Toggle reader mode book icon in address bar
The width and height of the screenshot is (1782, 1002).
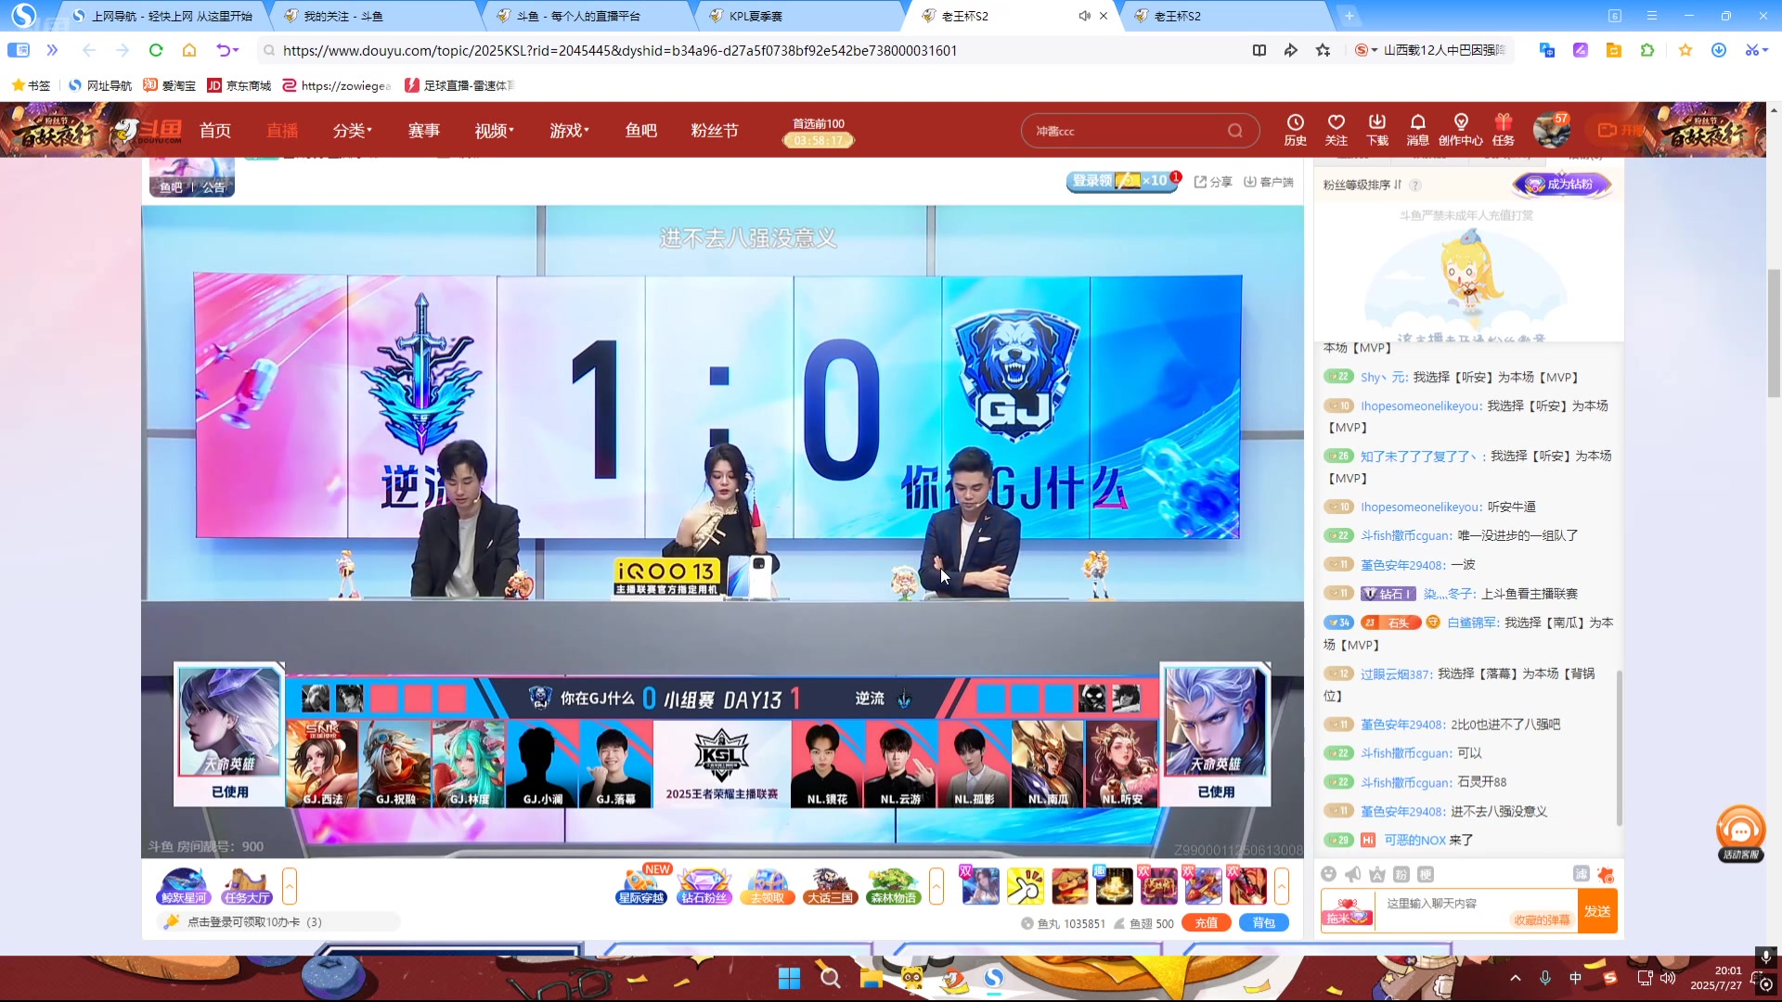[x=1259, y=50]
